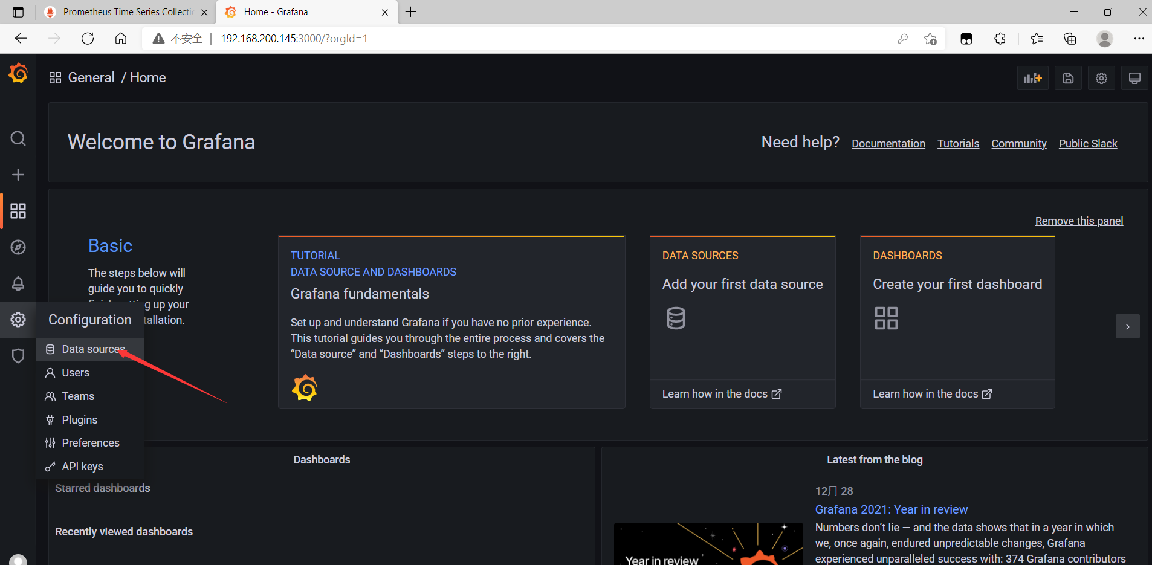This screenshot has height=565, width=1152.
Task: Click the browser Refresh icon
Action: pos(88,39)
